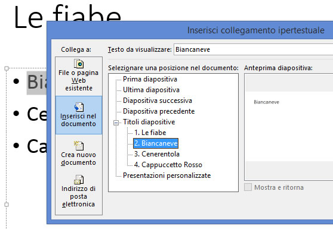This screenshot has width=333, height=229.
Task: Select slide 2. Biancaneve
Action: 156,143
